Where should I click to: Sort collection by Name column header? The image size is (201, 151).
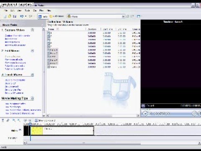tap(66, 29)
